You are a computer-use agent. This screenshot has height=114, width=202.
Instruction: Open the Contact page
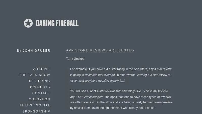point(41,93)
